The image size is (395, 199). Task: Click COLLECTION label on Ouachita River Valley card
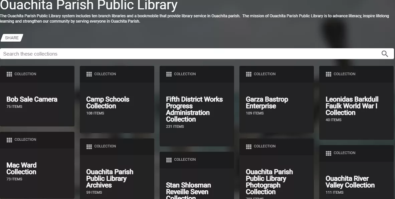(345, 153)
